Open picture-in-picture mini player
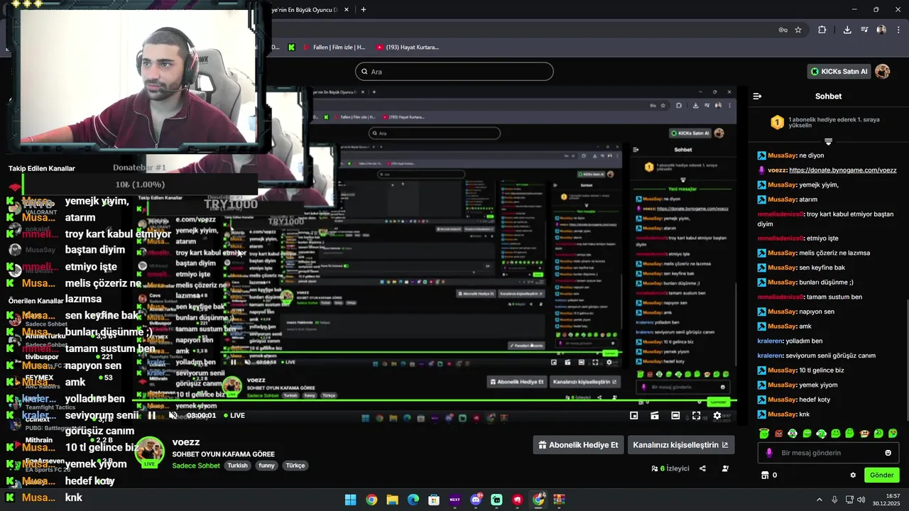The width and height of the screenshot is (909, 511). click(634, 416)
